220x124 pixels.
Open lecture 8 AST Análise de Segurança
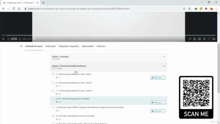point(73,99)
